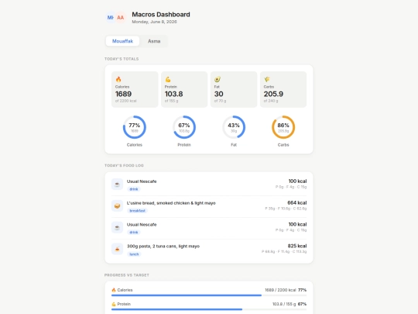Switch to the Mouaffak tab
The height and width of the screenshot is (314, 418).
122,41
